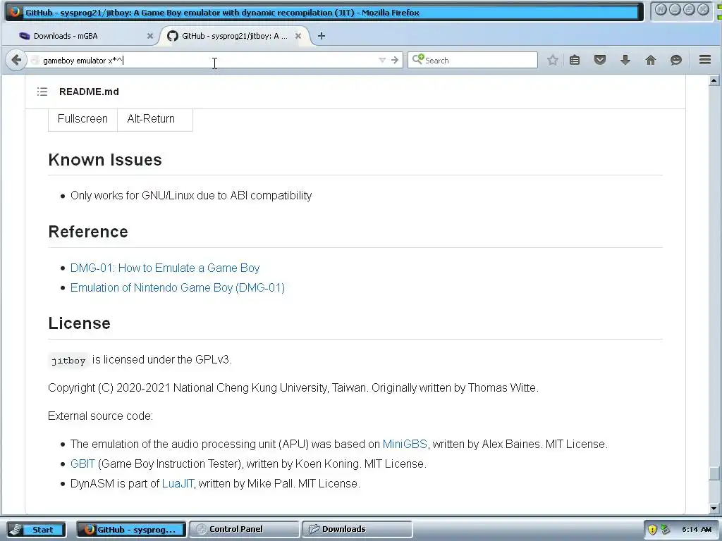The height and width of the screenshot is (541, 722).
Task: Follow the LuaJIT link
Action: tap(178, 483)
